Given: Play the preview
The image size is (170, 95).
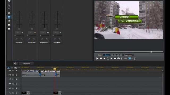Looking at the screenshot, I should (x=97, y=59).
